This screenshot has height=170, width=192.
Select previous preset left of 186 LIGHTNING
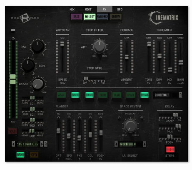pyautogui.click(x=13, y=144)
